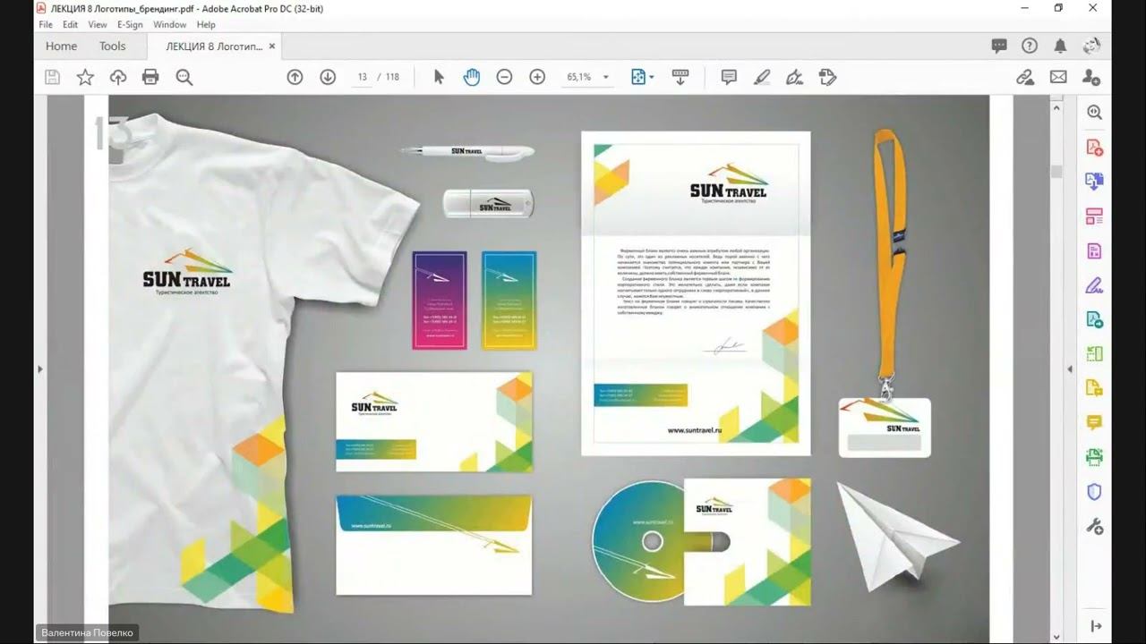This screenshot has height=644, width=1146.
Task: Save the PDF with the floppy disk icon
Action: point(52,77)
